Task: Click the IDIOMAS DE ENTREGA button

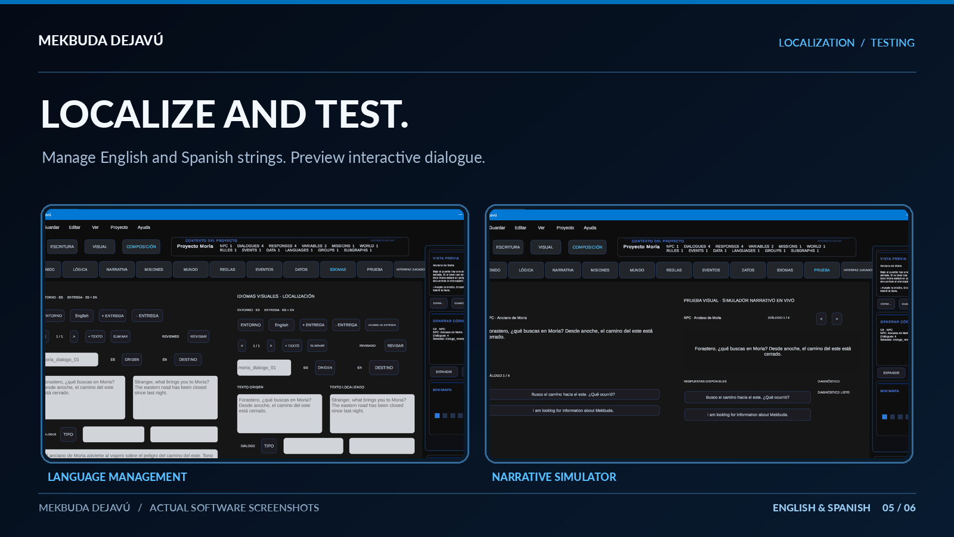Action: point(382,325)
